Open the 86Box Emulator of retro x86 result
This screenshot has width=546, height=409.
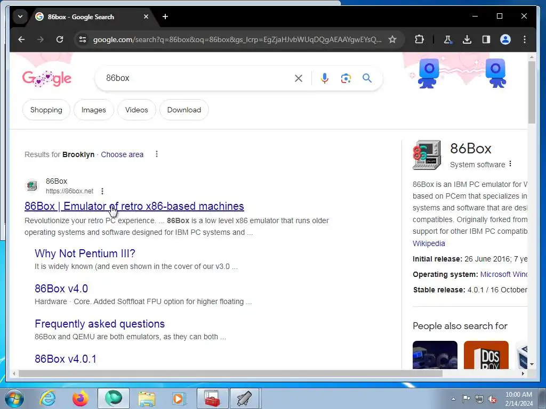[134, 206]
